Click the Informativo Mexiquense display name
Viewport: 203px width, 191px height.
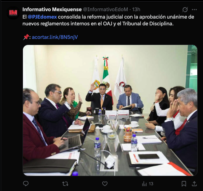(52, 9)
